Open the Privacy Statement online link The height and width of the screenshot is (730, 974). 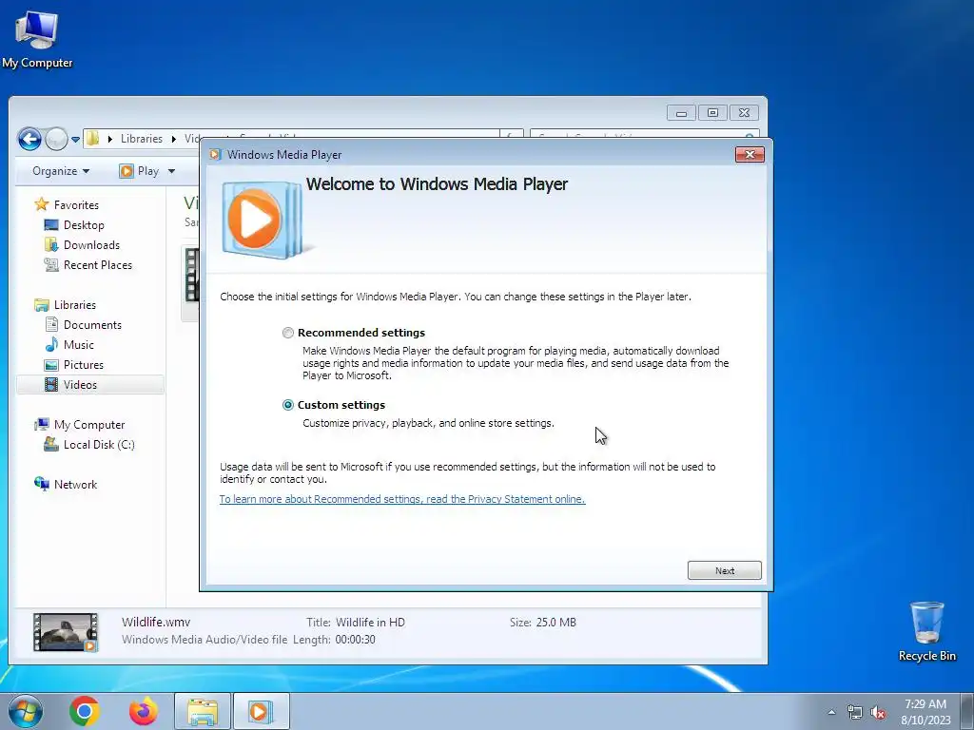402,499
